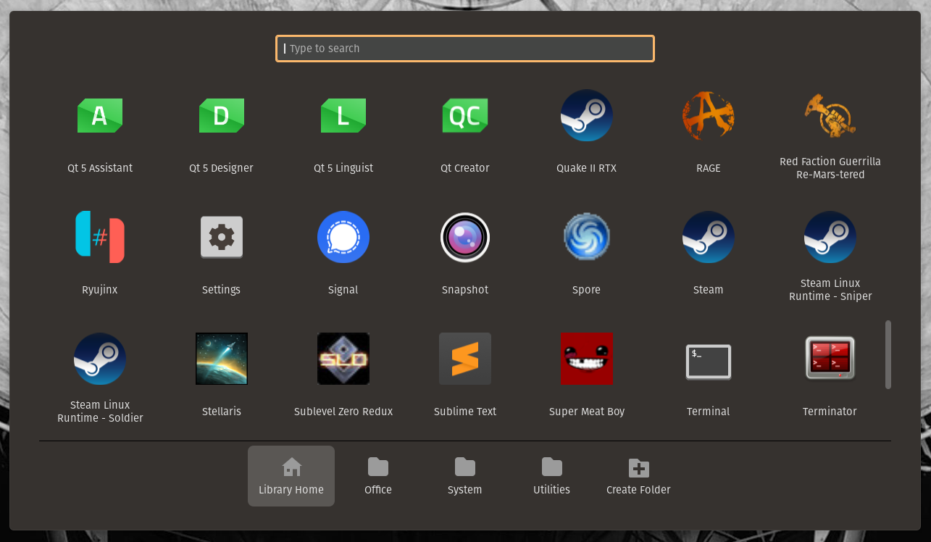The width and height of the screenshot is (931, 542).
Task: Open Qt 5 Assistant app
Action: (x=100, y=116)
